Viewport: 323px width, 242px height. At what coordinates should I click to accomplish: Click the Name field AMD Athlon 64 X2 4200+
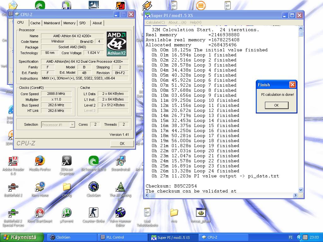coord(72,36)
